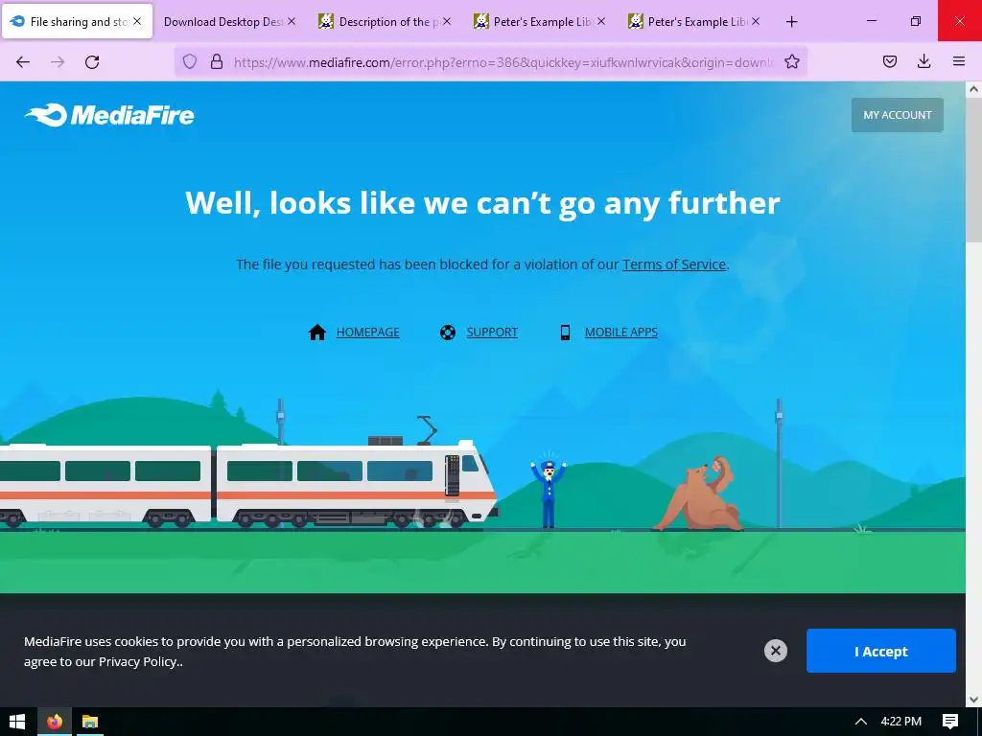Open the SUPPORT link
982x736 pixels.
point(492,333)
